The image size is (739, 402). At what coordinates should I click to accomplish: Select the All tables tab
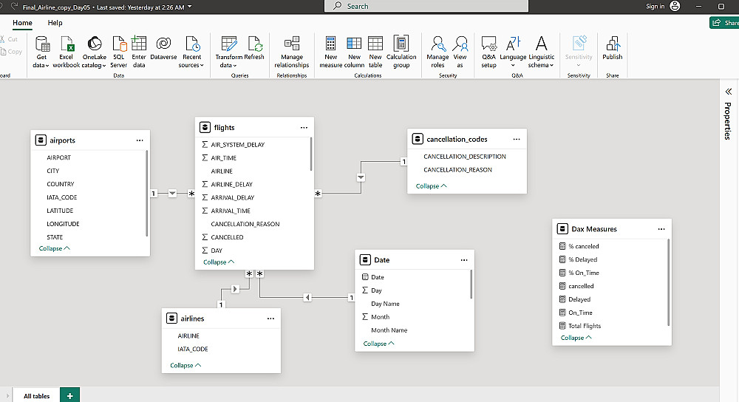[x=36, y=396]
